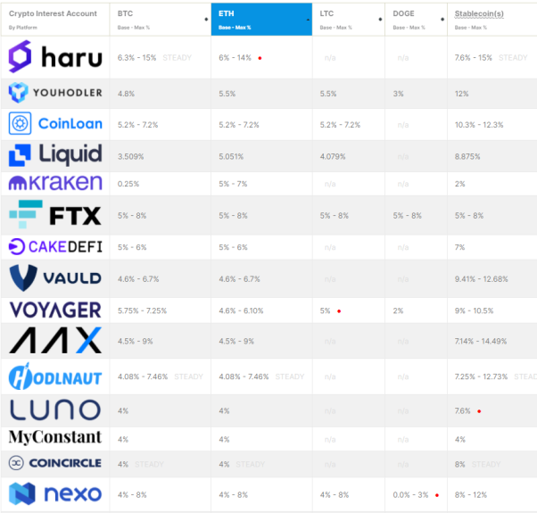Open the YouHodler logo link
This screenshot has width=537, height=513.
pos(55,93)
